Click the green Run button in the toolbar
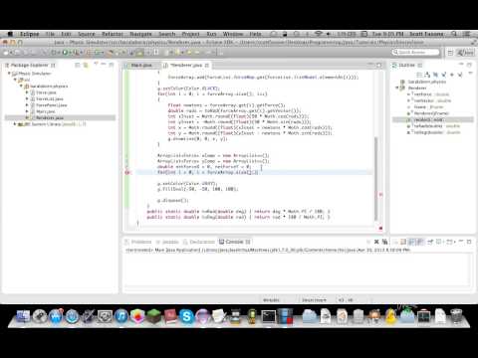 pyautogui.click(x=65, y=53)
